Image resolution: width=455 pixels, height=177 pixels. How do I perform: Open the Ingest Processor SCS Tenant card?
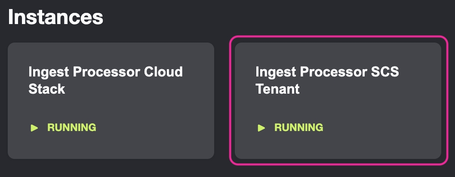(338, 101)
